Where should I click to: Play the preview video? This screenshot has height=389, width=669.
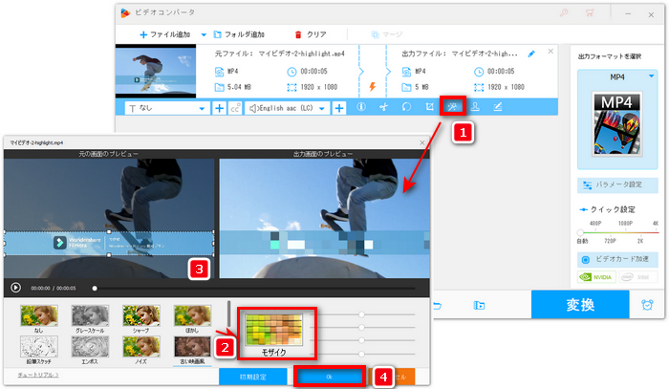(15, 287)
